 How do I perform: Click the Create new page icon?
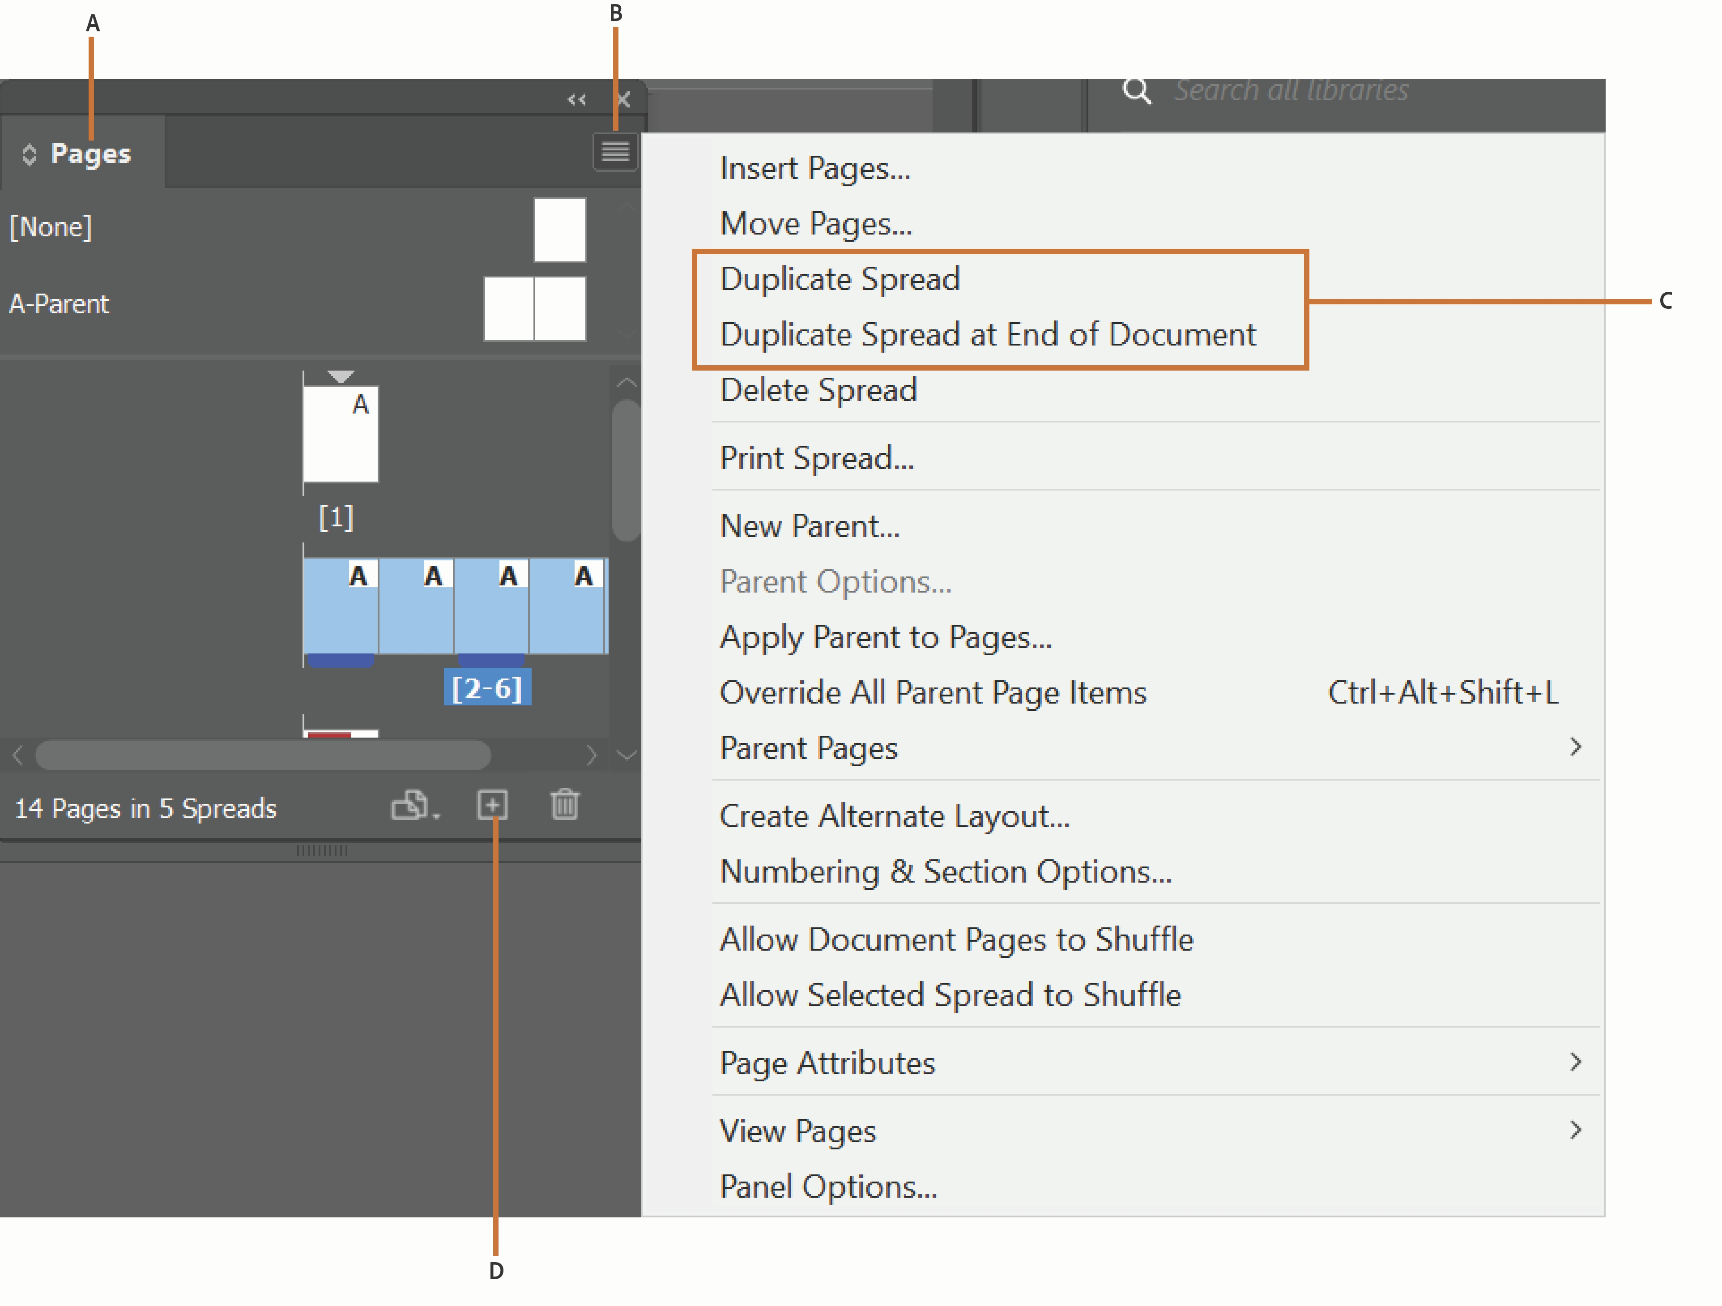pos(492,804)
